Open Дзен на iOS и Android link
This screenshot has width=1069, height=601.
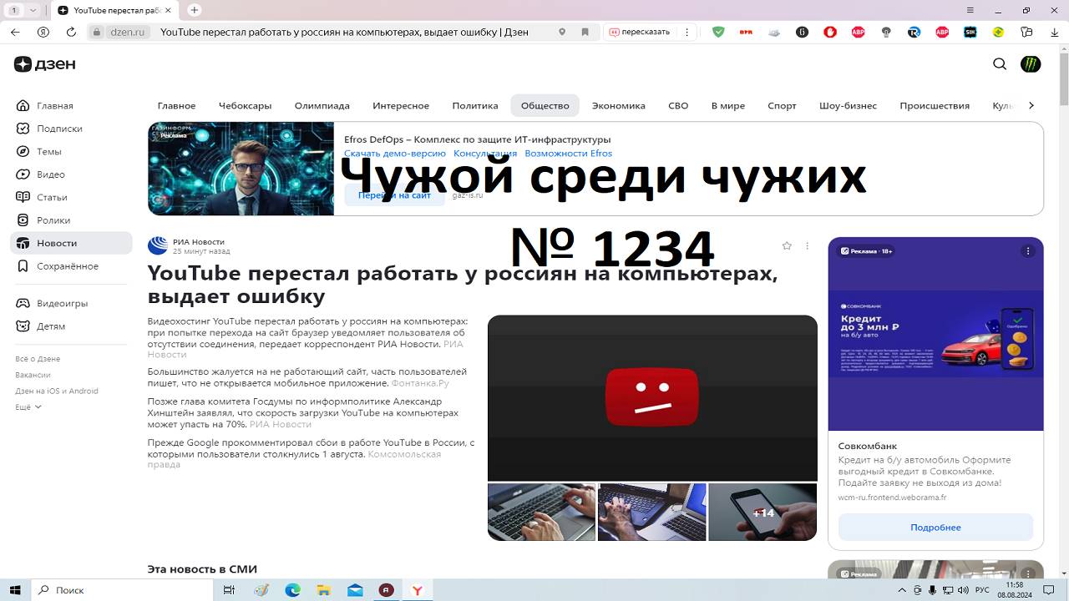[56, 391]
